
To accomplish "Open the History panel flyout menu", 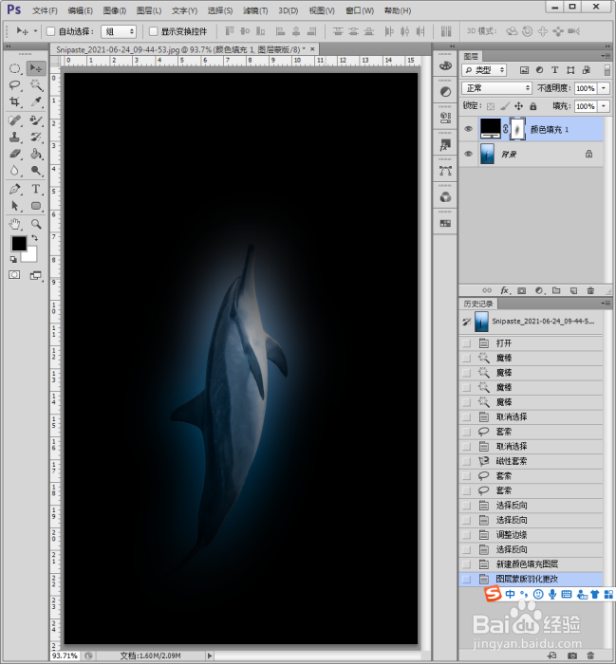I will [x=606, y=304].
